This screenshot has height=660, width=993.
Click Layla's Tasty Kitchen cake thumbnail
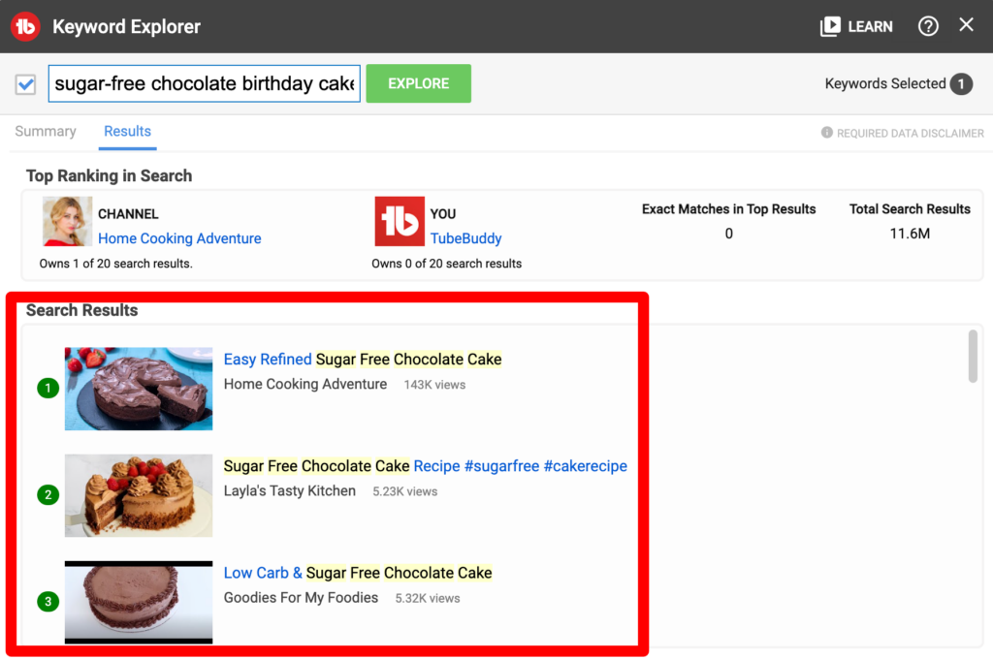pos(139,495)
